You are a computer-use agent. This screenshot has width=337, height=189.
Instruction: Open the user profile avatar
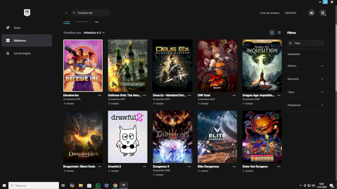pyautogui.click(x=323, y=13)
